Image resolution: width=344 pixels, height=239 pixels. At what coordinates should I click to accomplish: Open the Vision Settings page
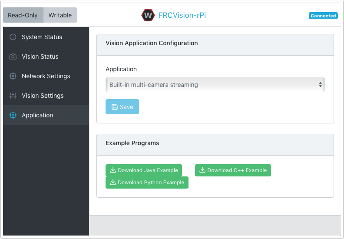coord(43,96)
